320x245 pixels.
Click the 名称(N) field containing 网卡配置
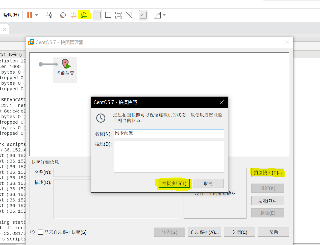click(169, 133)
